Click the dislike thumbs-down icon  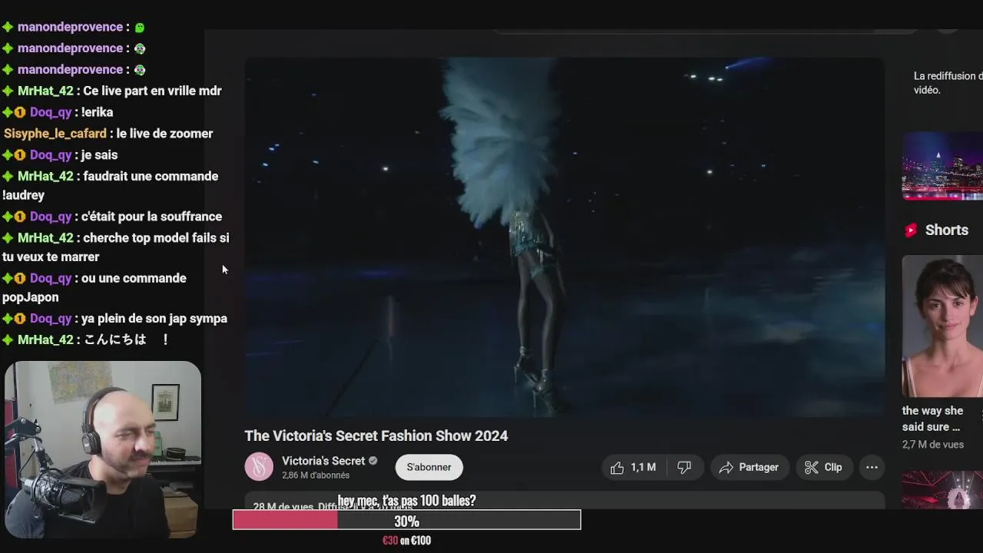tap(684, 467)
